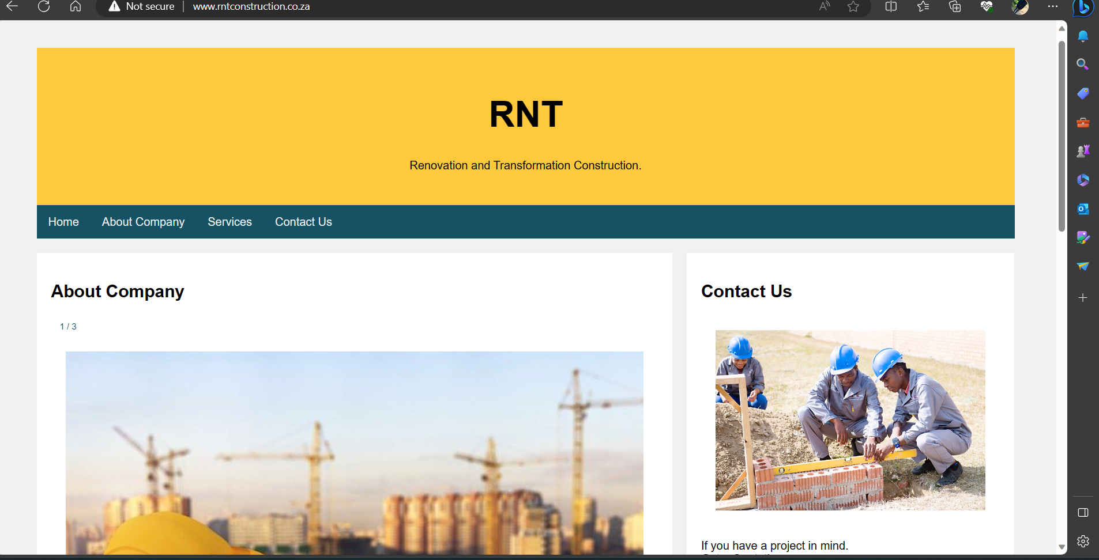This screenshot has width=1099, height=560.
Task: Toggle Read aloud for this page
Action: coord(823,6)
